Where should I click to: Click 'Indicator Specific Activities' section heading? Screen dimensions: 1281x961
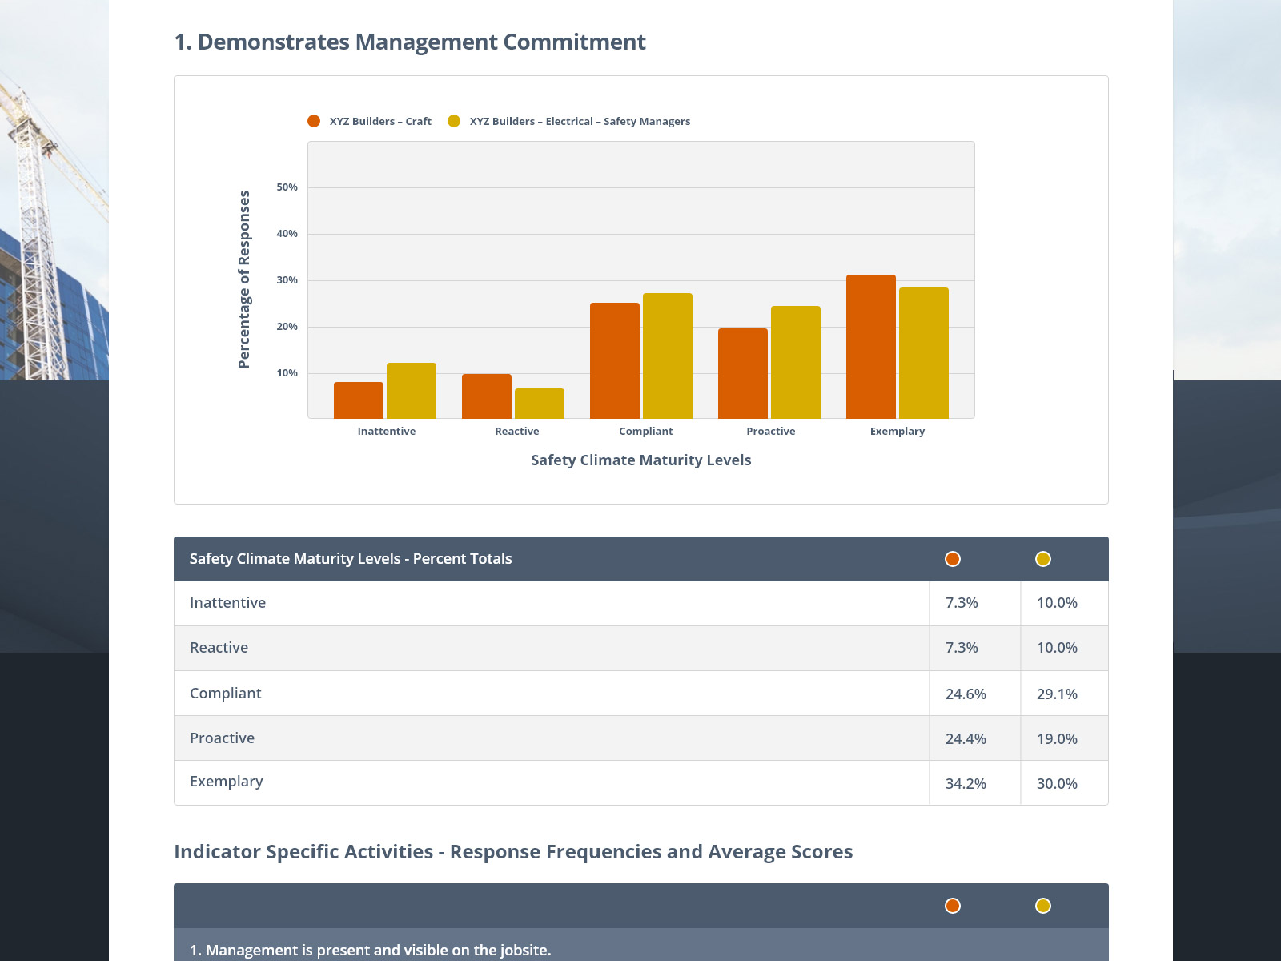click(x=513, y=852)
